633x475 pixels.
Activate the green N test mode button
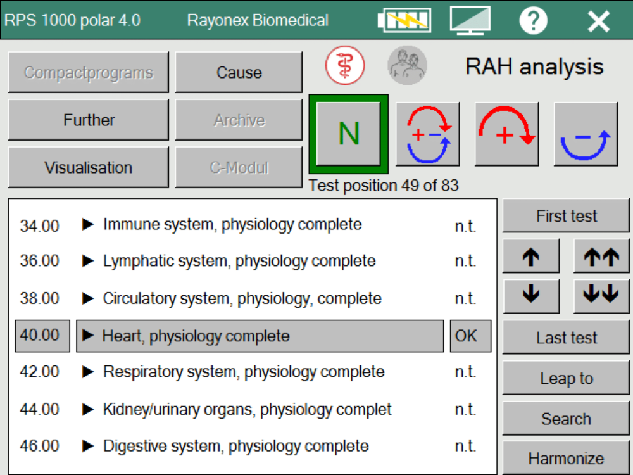pos(348,134)
